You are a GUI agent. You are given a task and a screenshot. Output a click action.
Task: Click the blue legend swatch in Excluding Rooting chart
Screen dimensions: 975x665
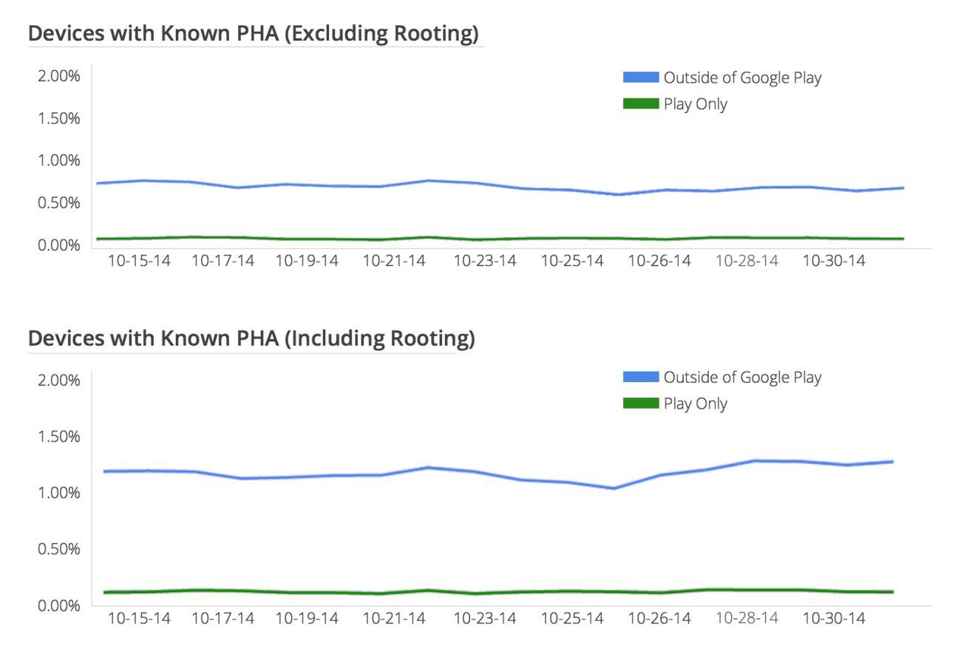pos(640,78)
